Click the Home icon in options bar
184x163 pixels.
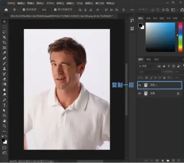tap(6, 10)
